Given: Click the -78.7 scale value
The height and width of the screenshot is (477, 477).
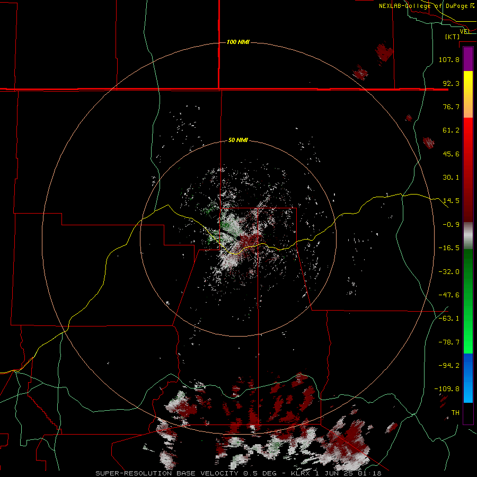Looking at the screenshot, I should (449, 342).
